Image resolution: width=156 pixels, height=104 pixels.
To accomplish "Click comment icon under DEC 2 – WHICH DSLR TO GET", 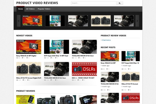I will coord(78,80).
